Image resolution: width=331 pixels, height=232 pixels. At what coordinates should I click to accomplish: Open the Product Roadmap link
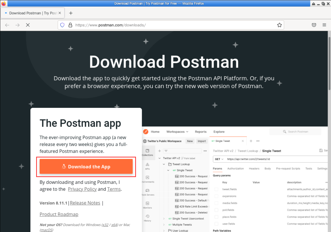[x=59, y=214]
